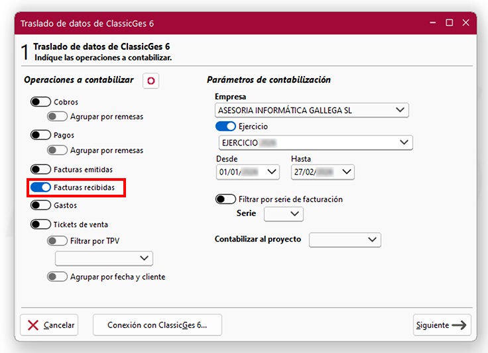Switch on Tickets de venta
This screenshot has height=353, width=488.
[40, 225]
